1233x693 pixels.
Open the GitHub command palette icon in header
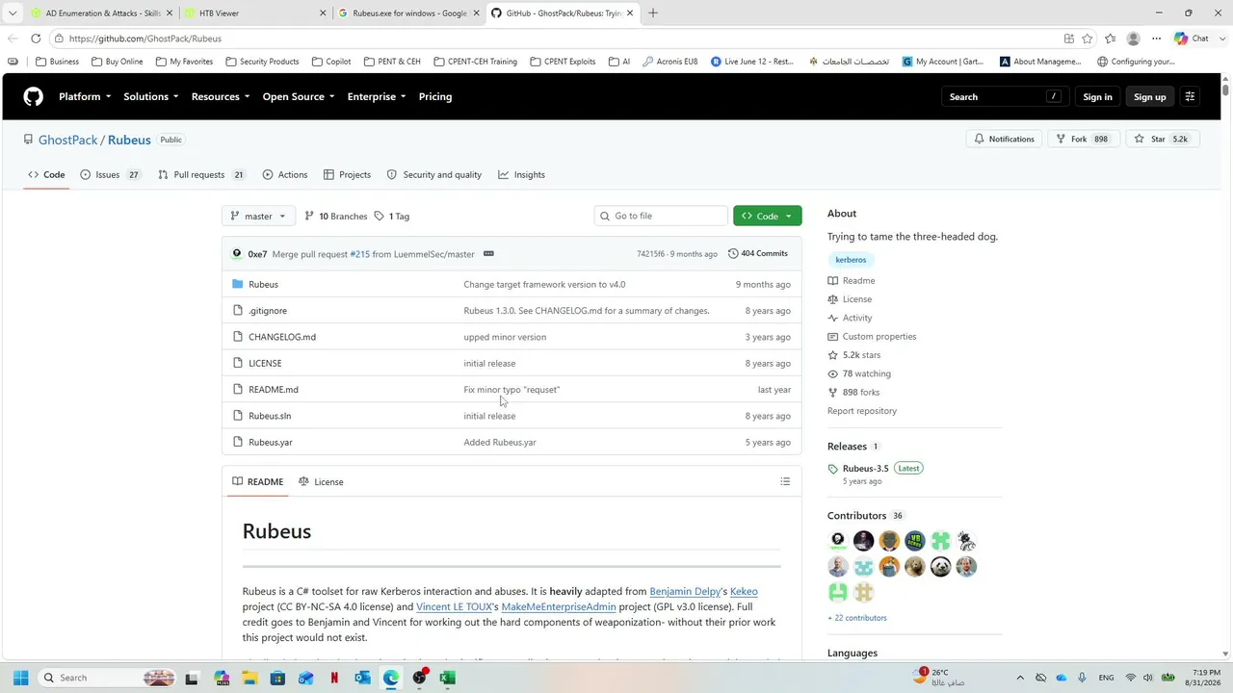[x=1190, y=96]
